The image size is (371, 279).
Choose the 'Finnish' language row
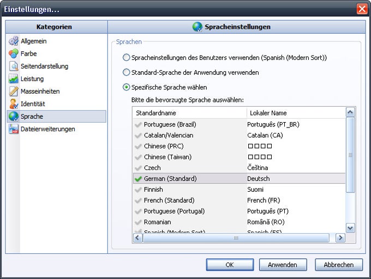click(x=239, y=190)
